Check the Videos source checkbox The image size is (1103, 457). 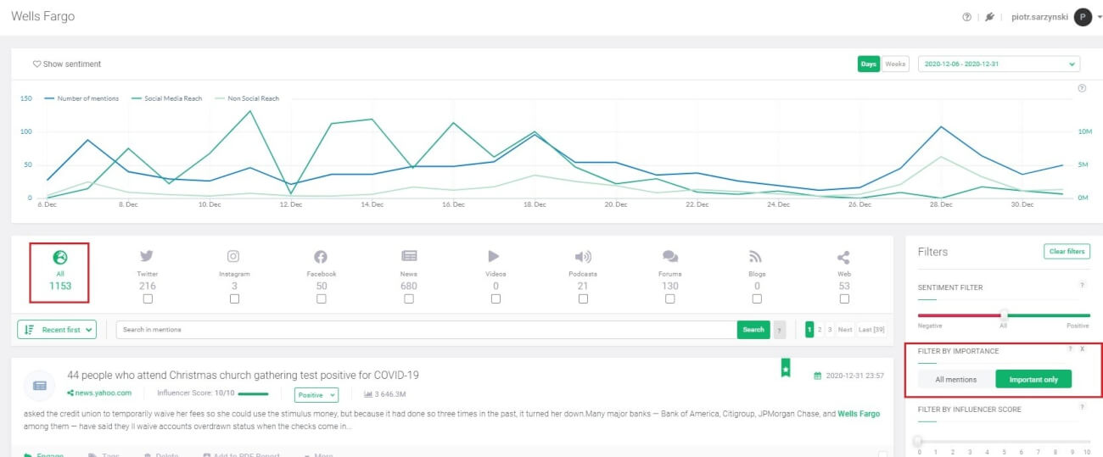496,298
